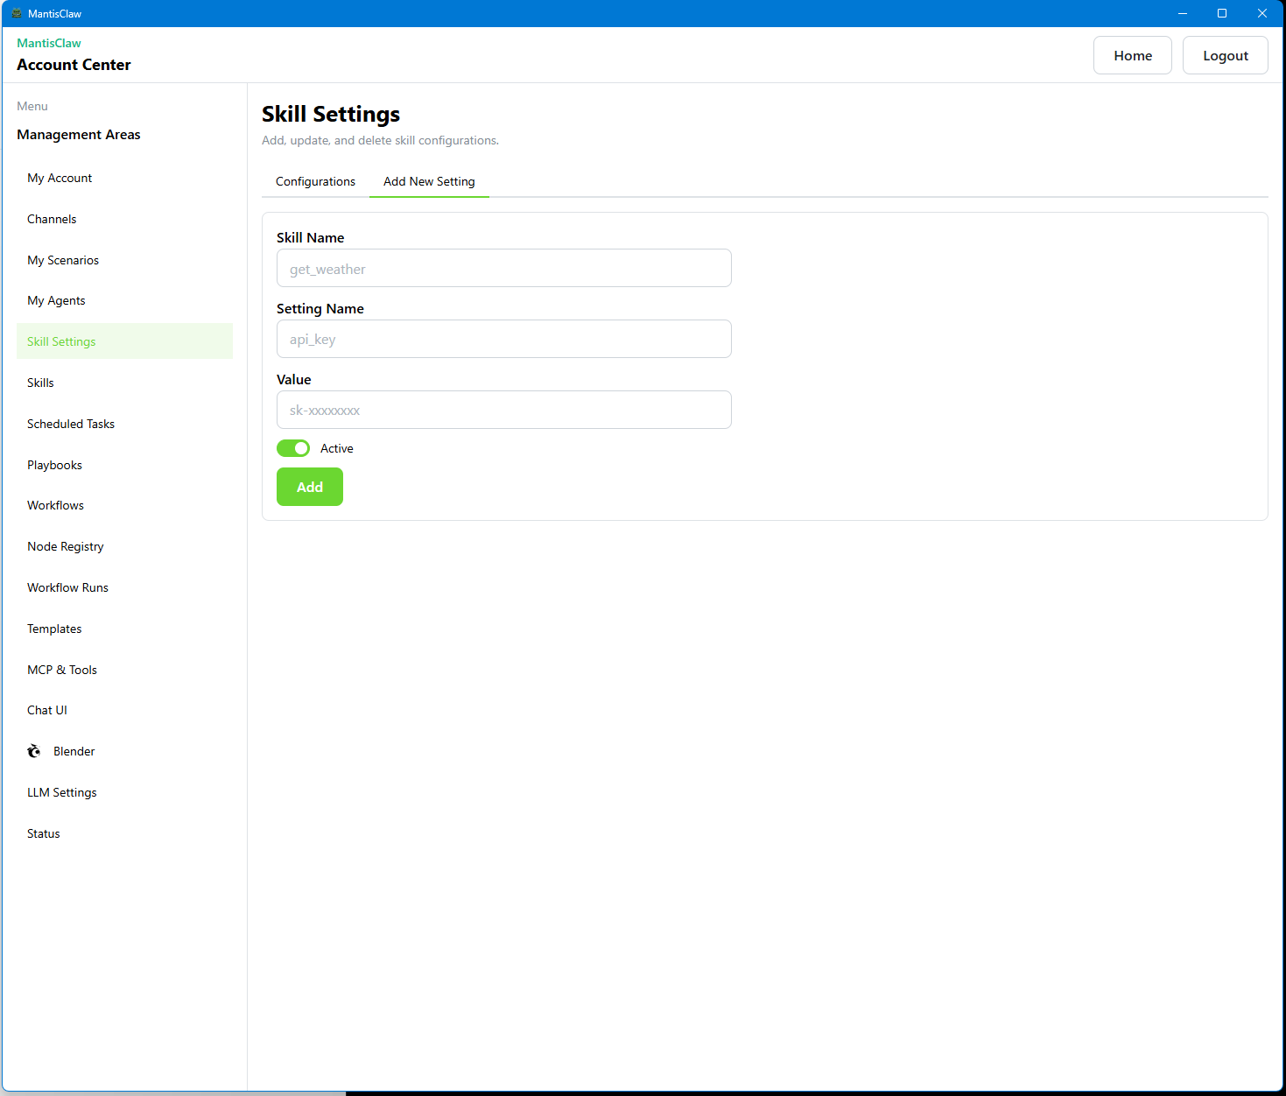Click the Home button
Viewport: 1286px width, 1096px height.
(x=1132, y=55)
